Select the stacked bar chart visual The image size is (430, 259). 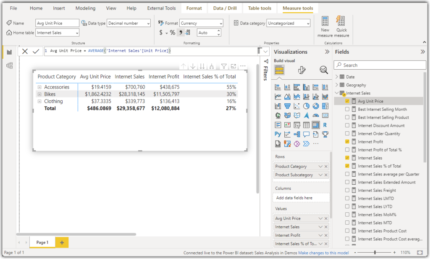(278, 87)
